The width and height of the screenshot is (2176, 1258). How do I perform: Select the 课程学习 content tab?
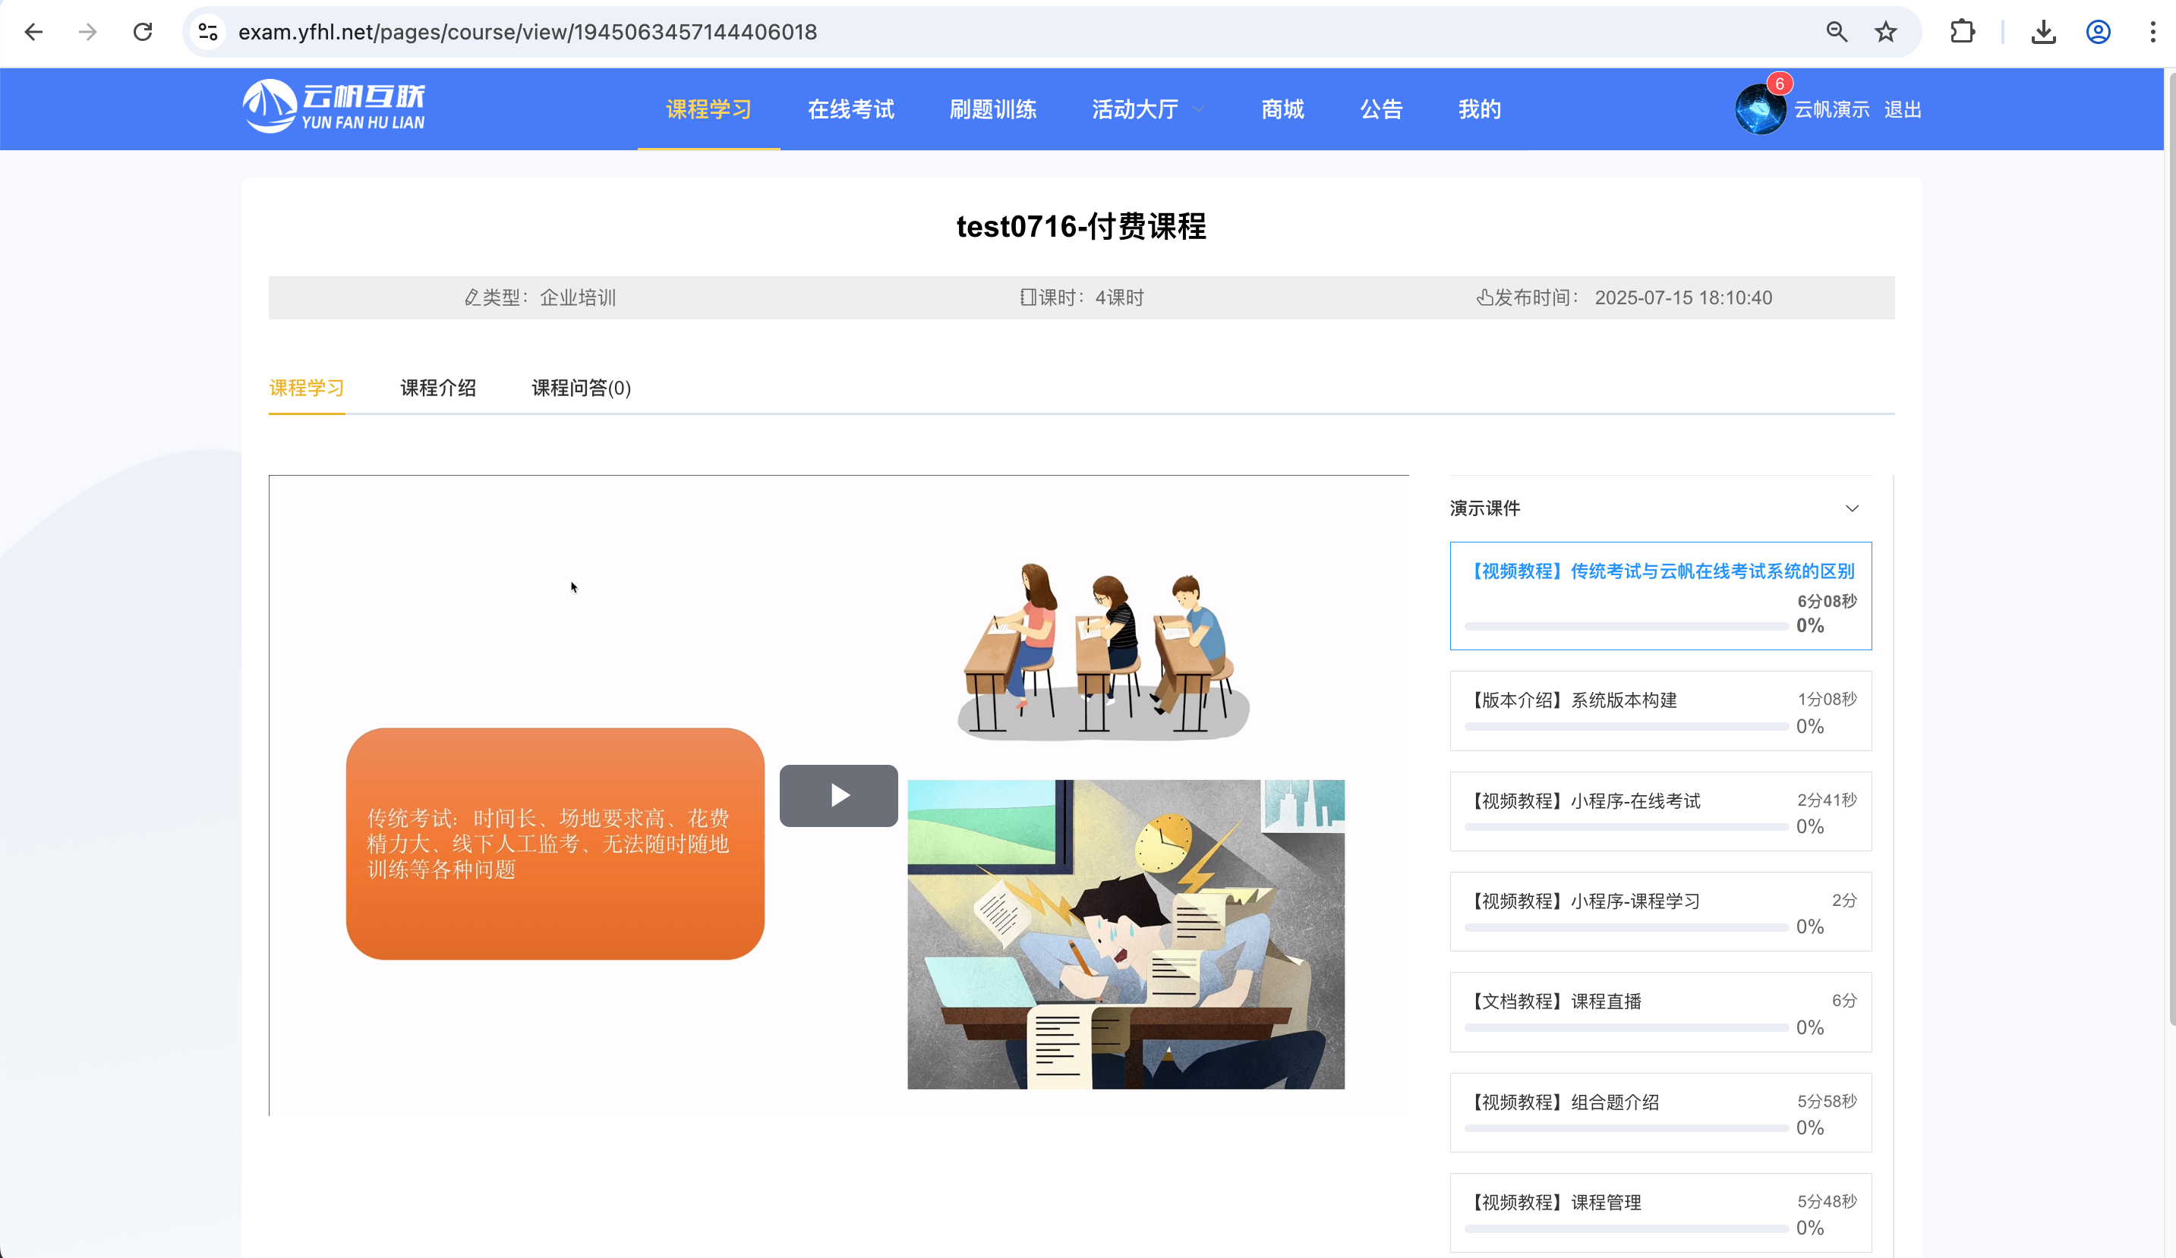point(307,388)
